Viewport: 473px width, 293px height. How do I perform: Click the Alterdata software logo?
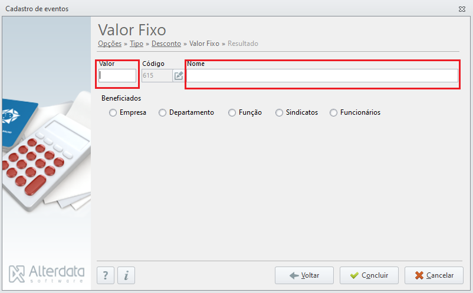click(47, 274)
